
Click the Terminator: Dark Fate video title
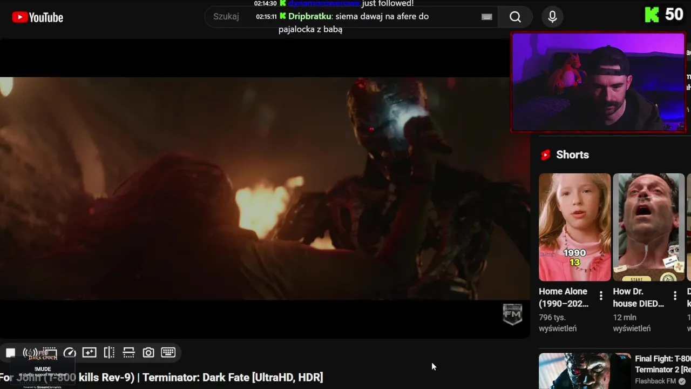point(161,377)
